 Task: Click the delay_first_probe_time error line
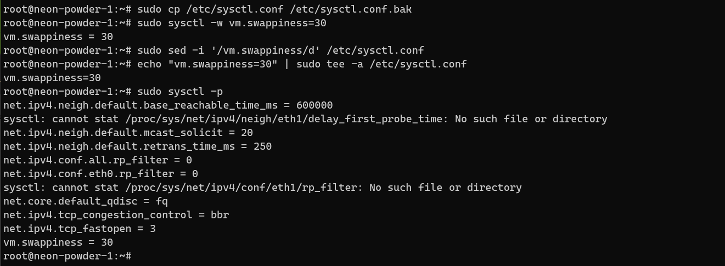(x=305, y=119)
